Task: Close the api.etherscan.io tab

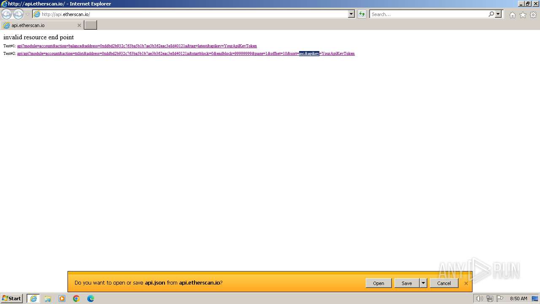Action: [x=79, y=25]
